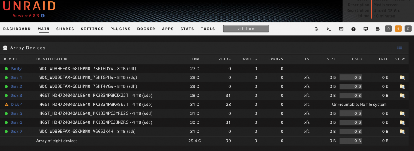
Task: Click the Identification column header
Action: pos(52,59)
